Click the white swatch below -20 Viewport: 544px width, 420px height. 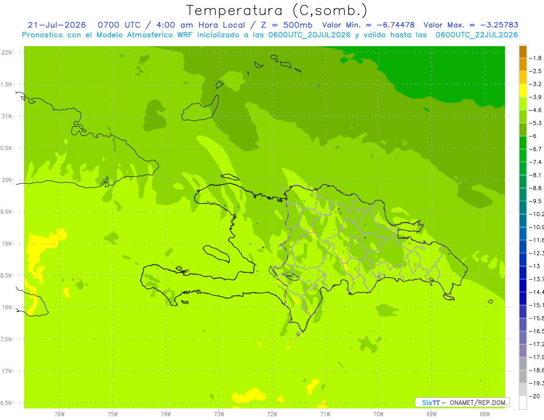point(523,403)
